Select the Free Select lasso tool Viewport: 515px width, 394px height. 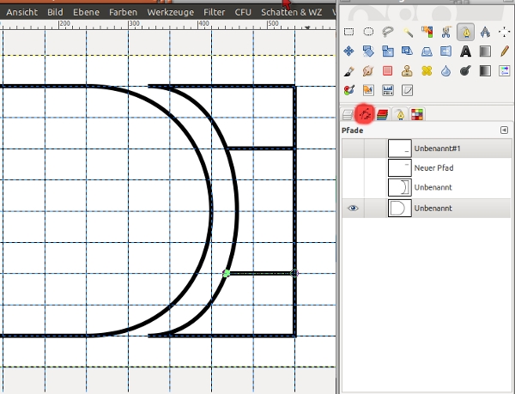388,32
